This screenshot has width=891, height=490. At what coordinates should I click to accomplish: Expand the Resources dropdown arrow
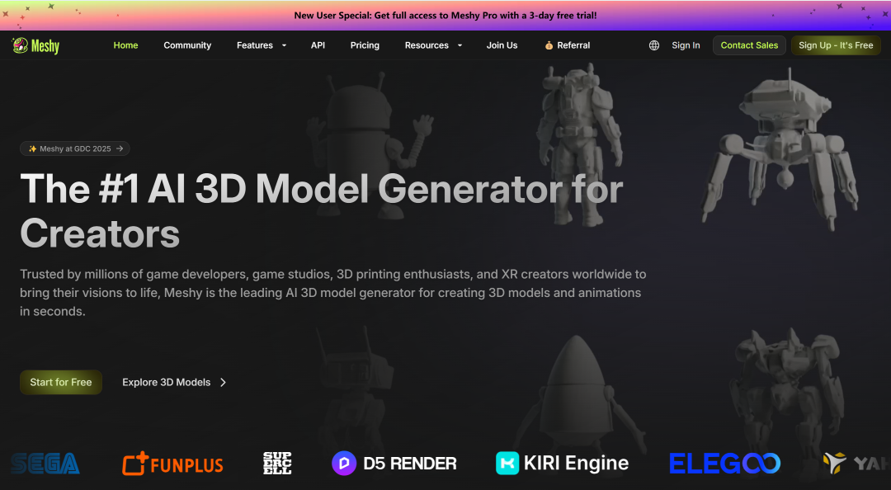460,45
